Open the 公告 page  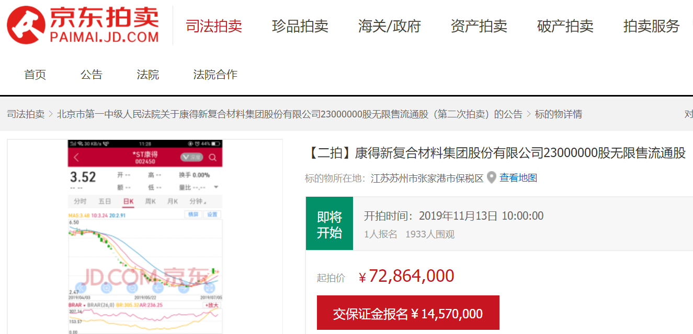click(x=92, y=75)
